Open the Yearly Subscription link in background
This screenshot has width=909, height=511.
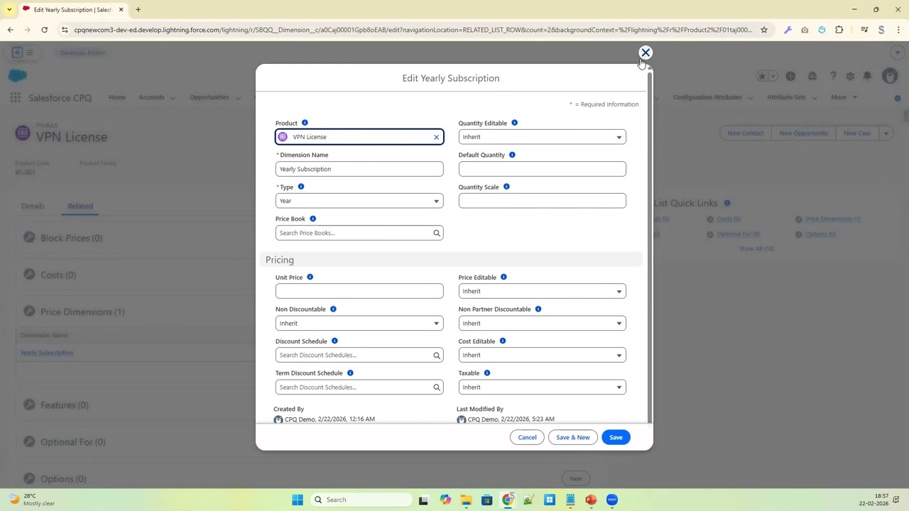pos(47,353)
